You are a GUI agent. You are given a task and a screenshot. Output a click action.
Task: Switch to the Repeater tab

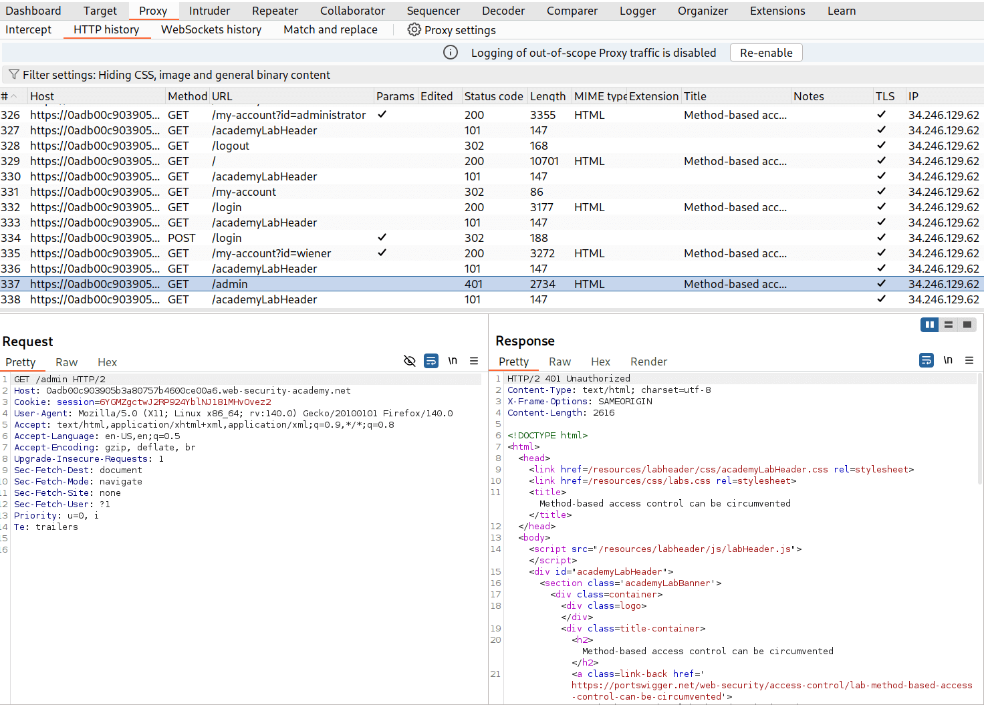pyautogui.click(x=275, y=11)
